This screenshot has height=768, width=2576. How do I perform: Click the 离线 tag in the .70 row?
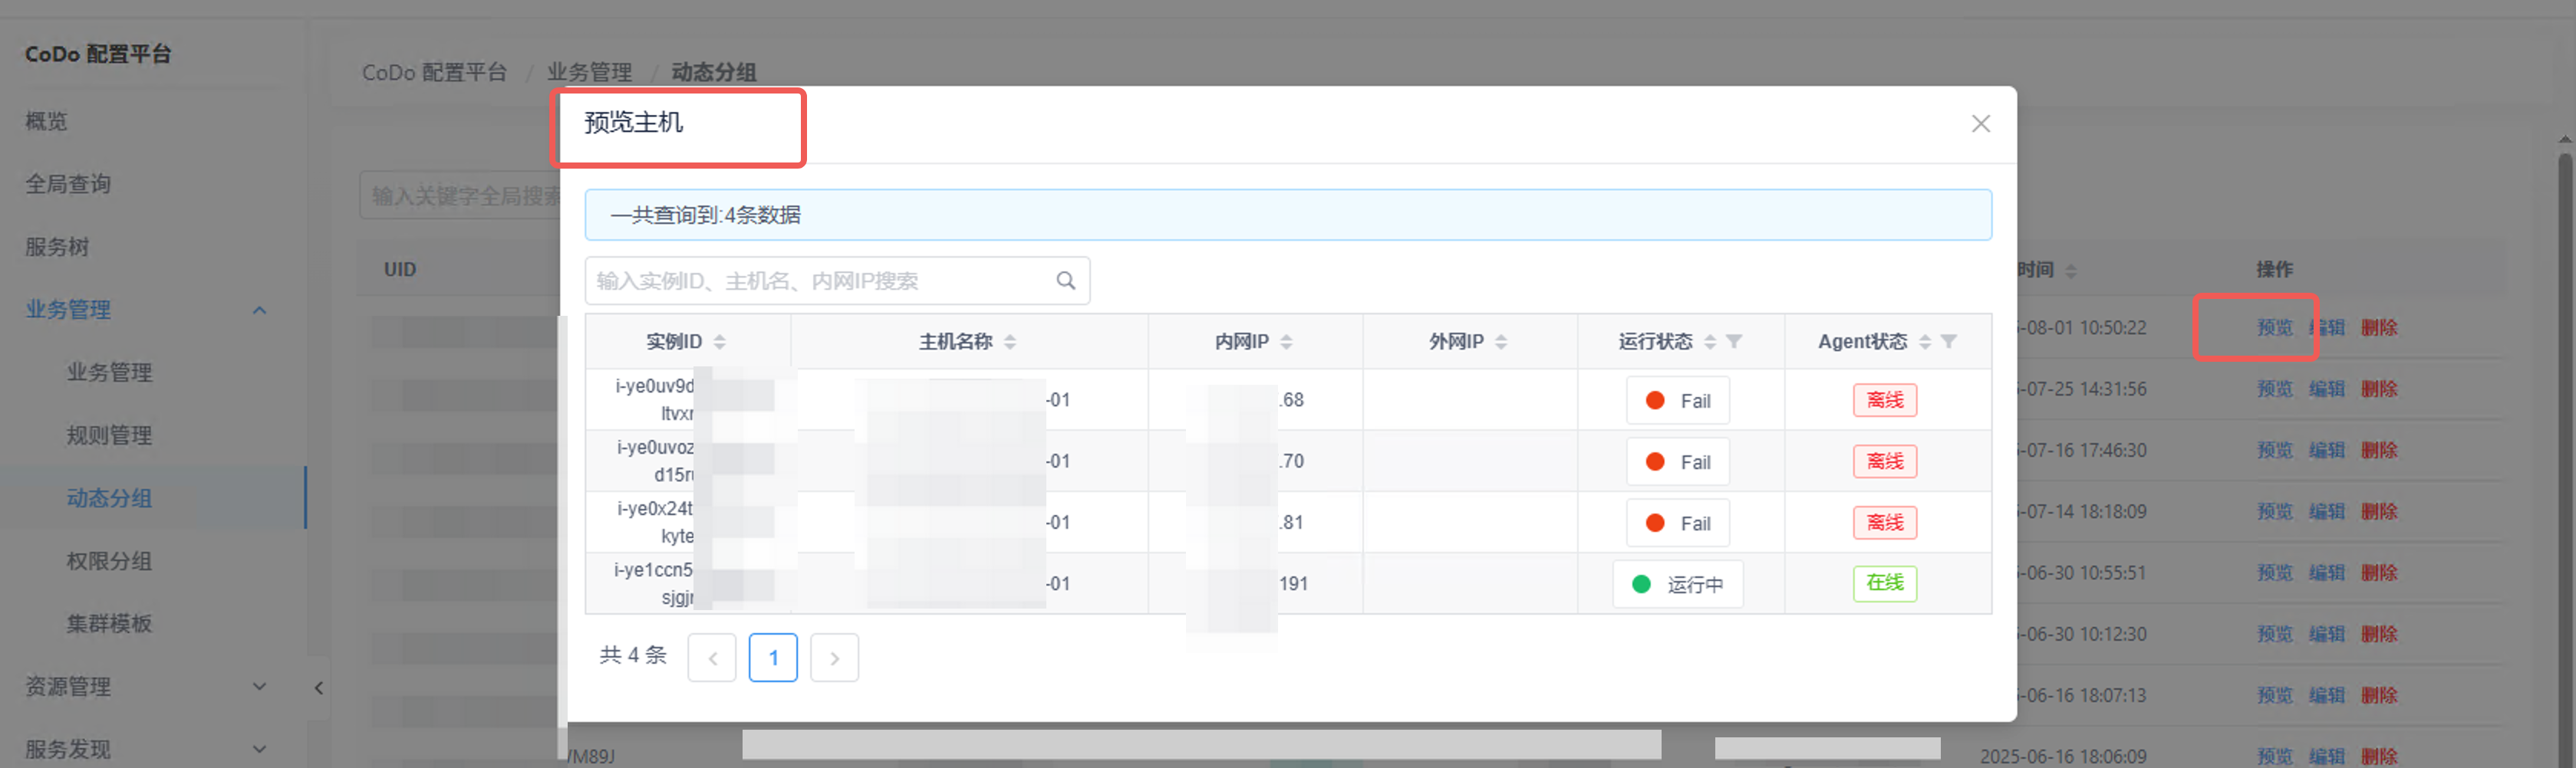1884,461
